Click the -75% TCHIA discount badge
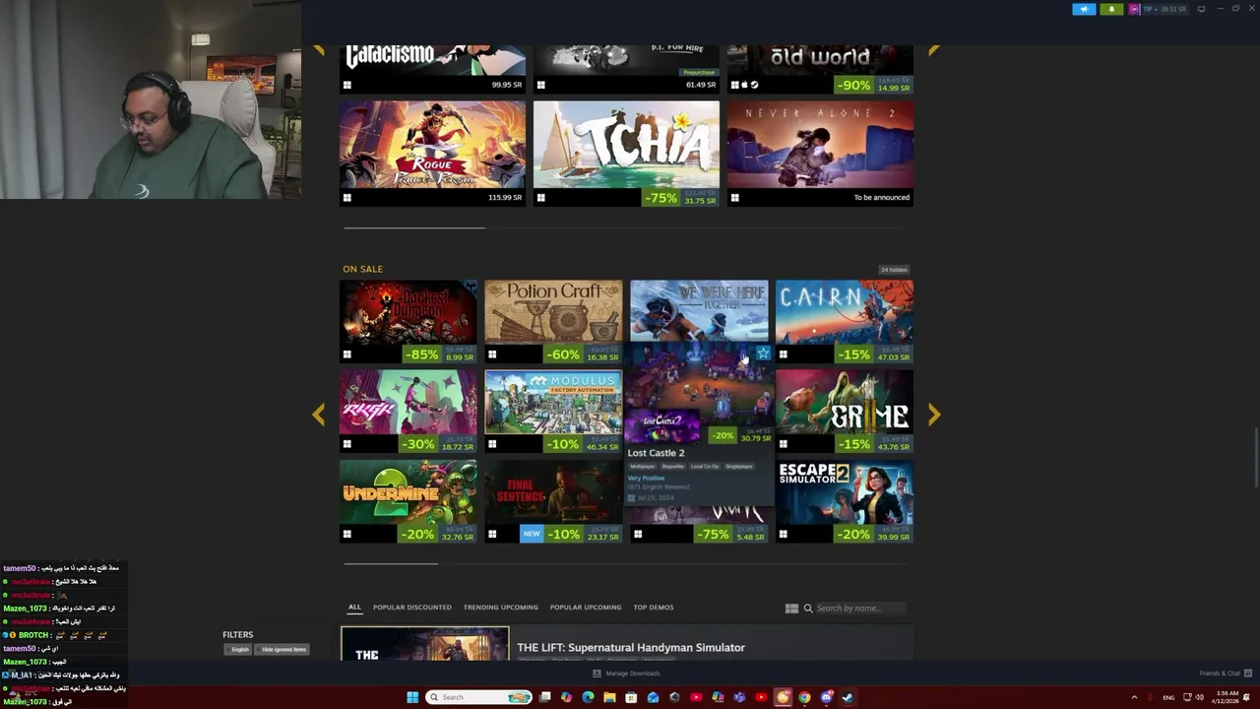This screenshot has width=1260, height=709. coord(661,198)
